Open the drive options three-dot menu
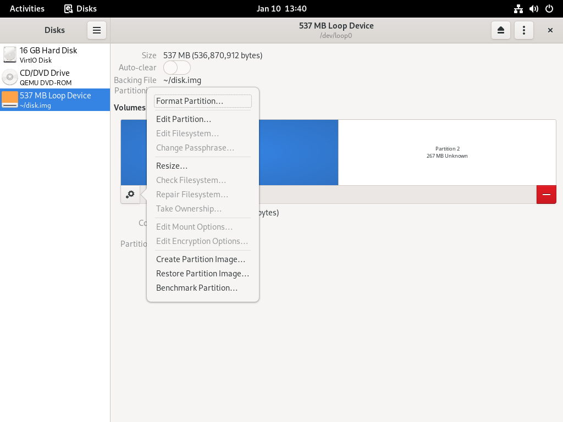This screenshot has height=422, width=563. [x=524, y=30]
